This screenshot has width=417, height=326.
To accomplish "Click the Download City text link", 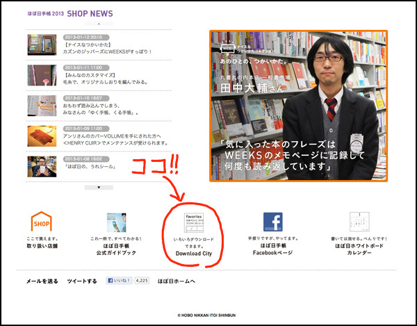I will tap(193, 253).
